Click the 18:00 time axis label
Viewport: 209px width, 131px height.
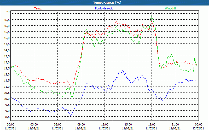click(x=152, y=125)
